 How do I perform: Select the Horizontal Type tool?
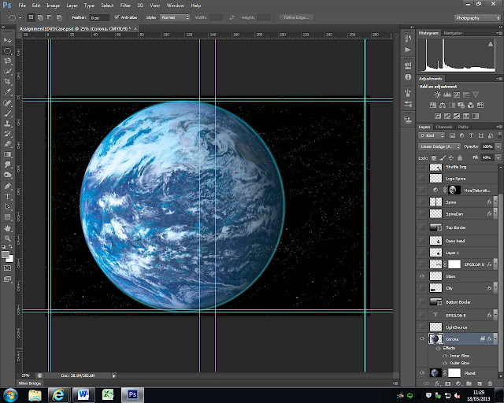pos(8,196)
